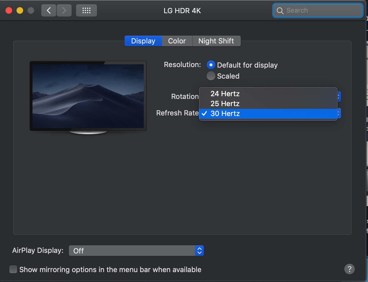The image size is (368, 282).
Task: Go back with the left chevron button
Action: [x=49, y=10]
